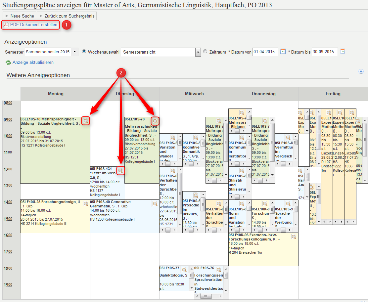Open details of Vermittlung im Vergleich
The width and height of the screenshot is (368, 302).
288,138
